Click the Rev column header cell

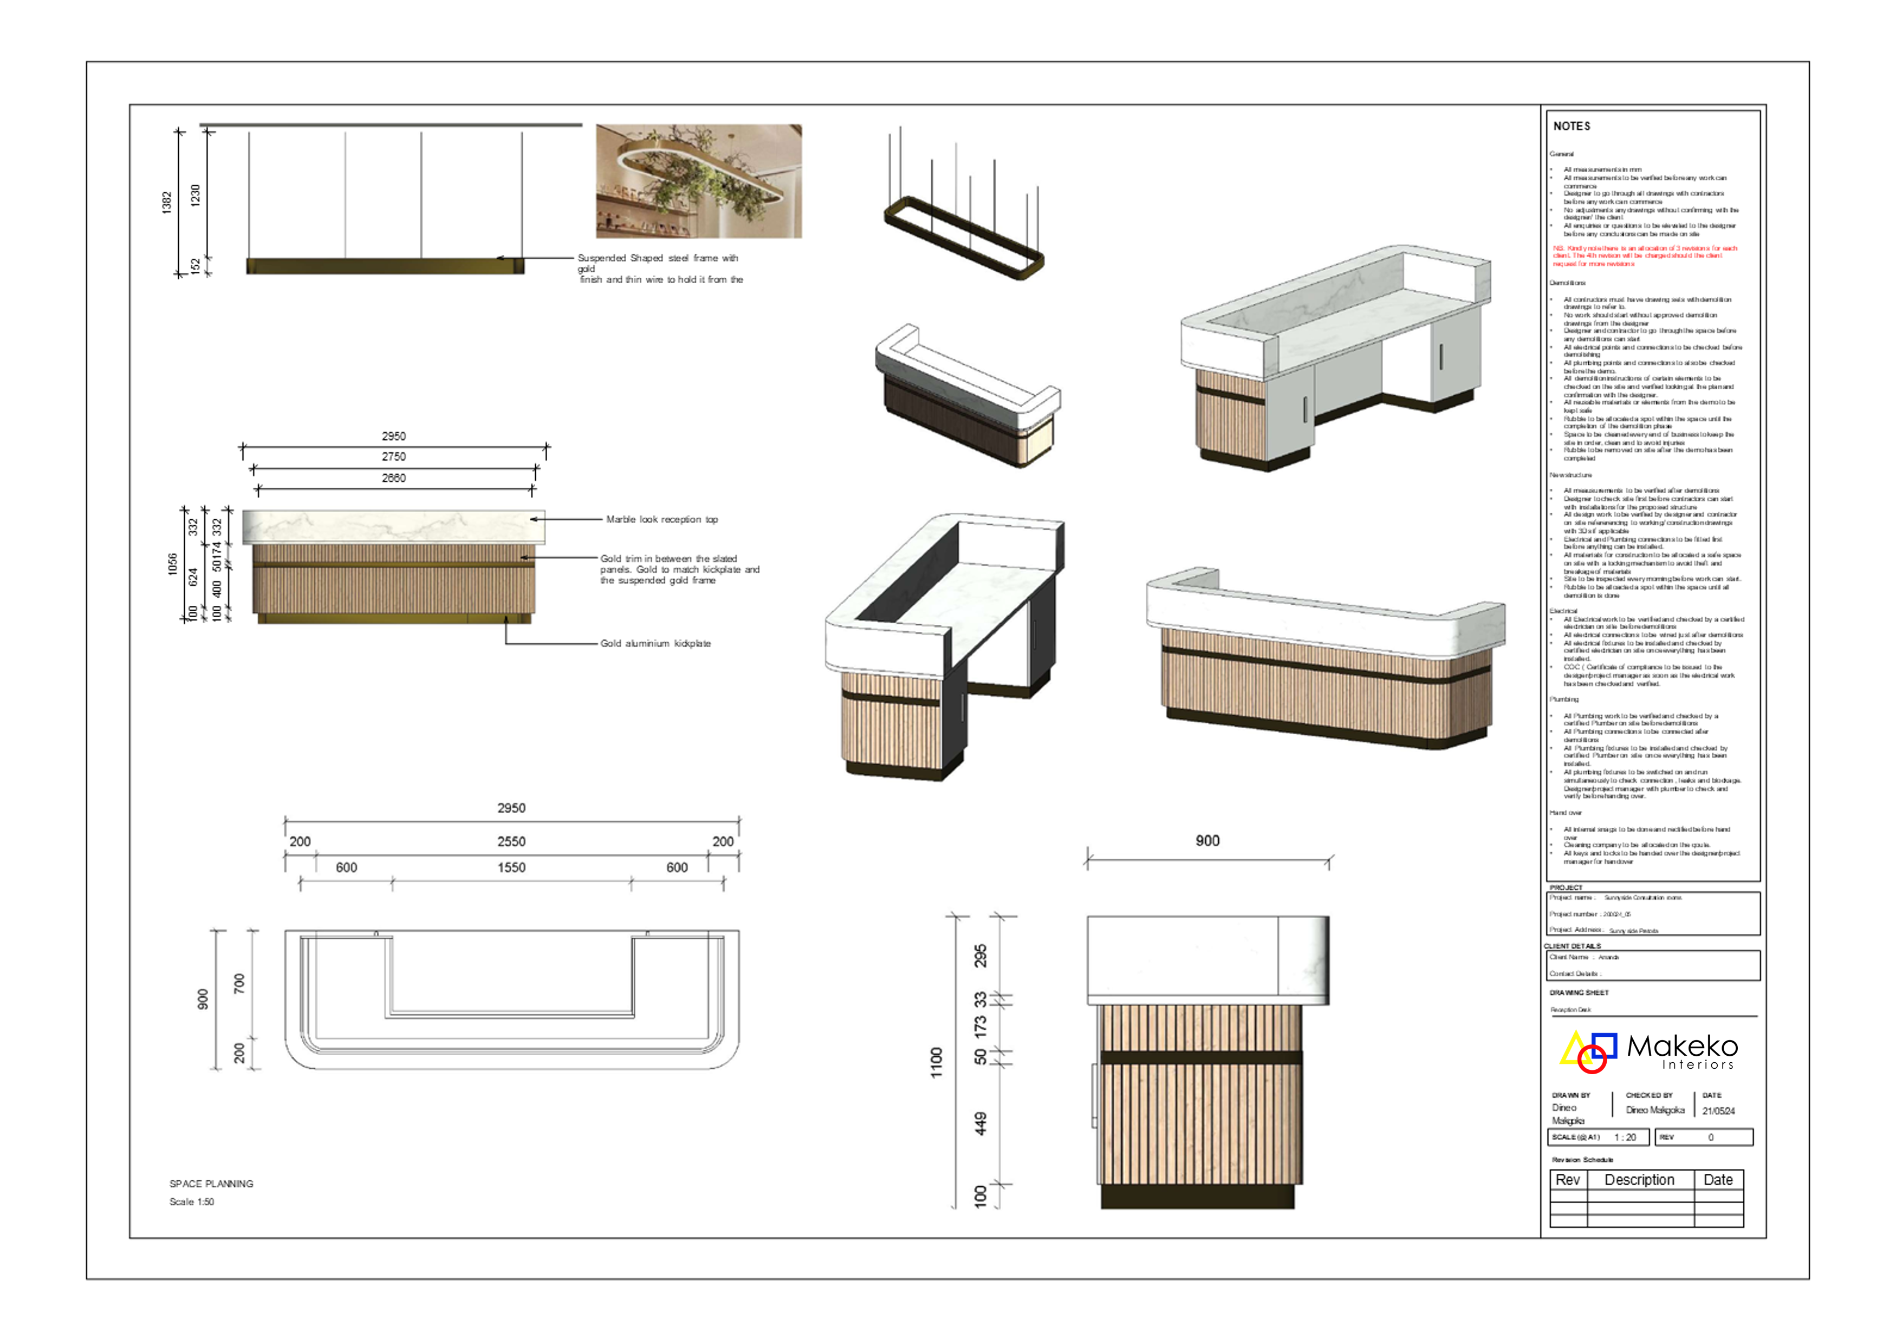[x=1567, y=1180]
